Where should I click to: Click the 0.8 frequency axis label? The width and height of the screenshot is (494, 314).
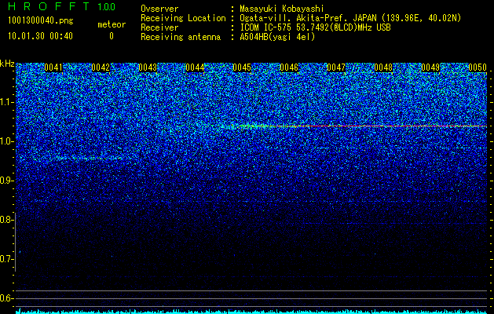6,220
